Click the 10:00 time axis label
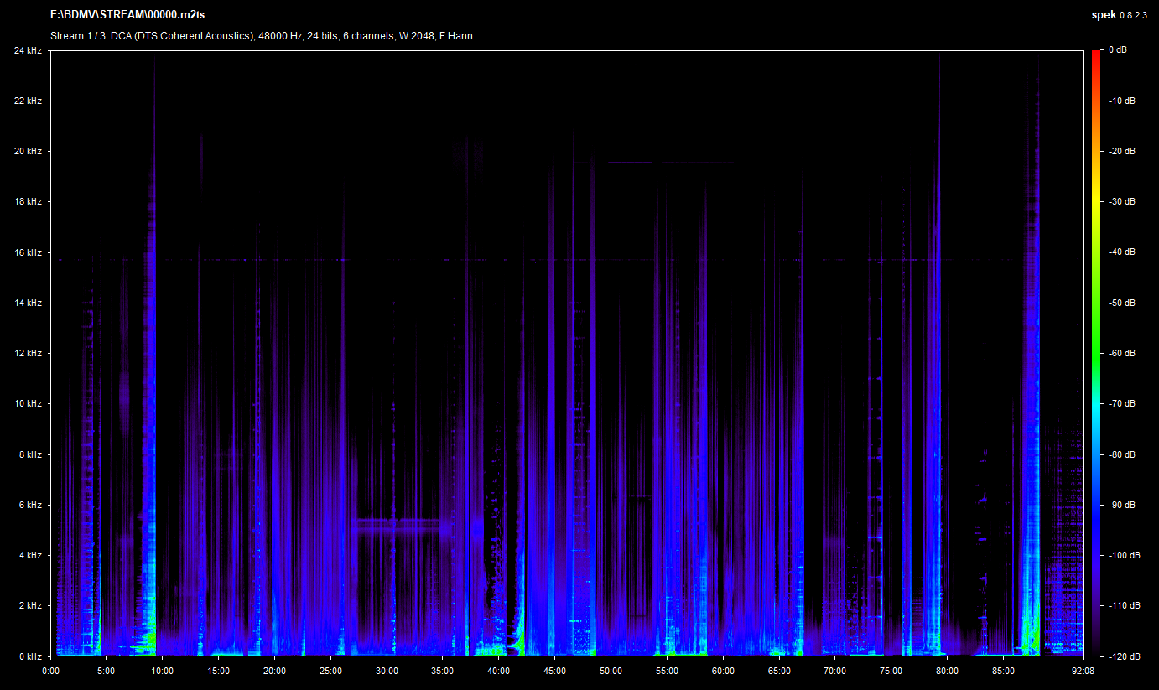The height and width of the screenshot is (690, 1159). pyautogui.click(x=163, y=671)
